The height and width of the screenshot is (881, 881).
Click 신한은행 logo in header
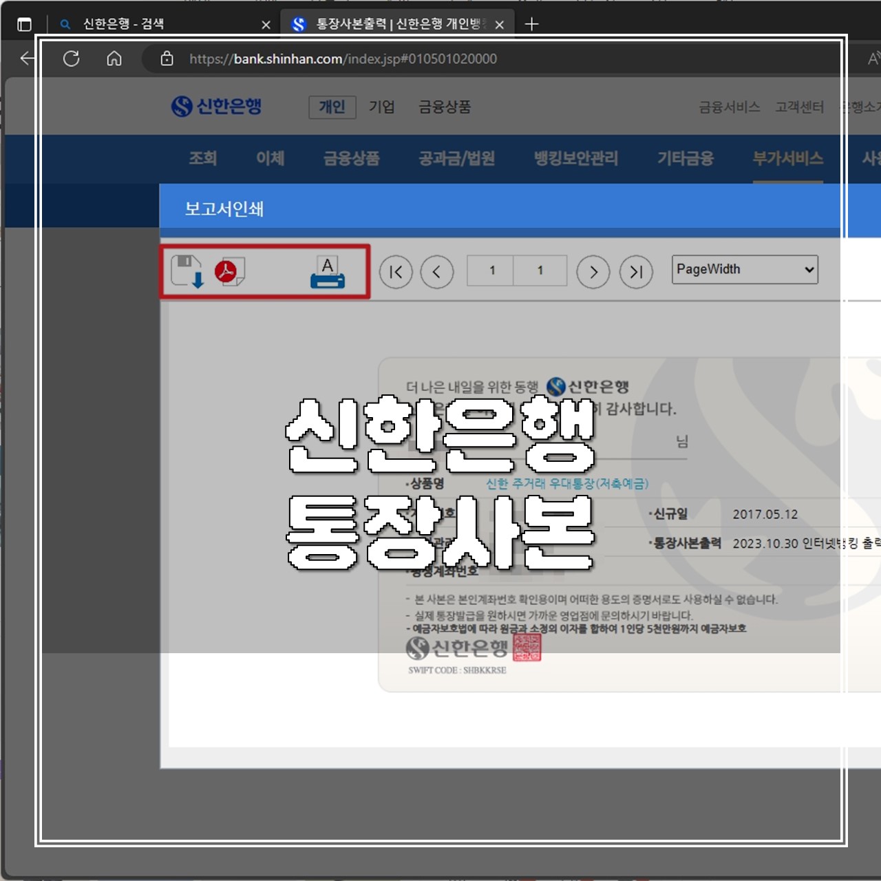point(216,107)
